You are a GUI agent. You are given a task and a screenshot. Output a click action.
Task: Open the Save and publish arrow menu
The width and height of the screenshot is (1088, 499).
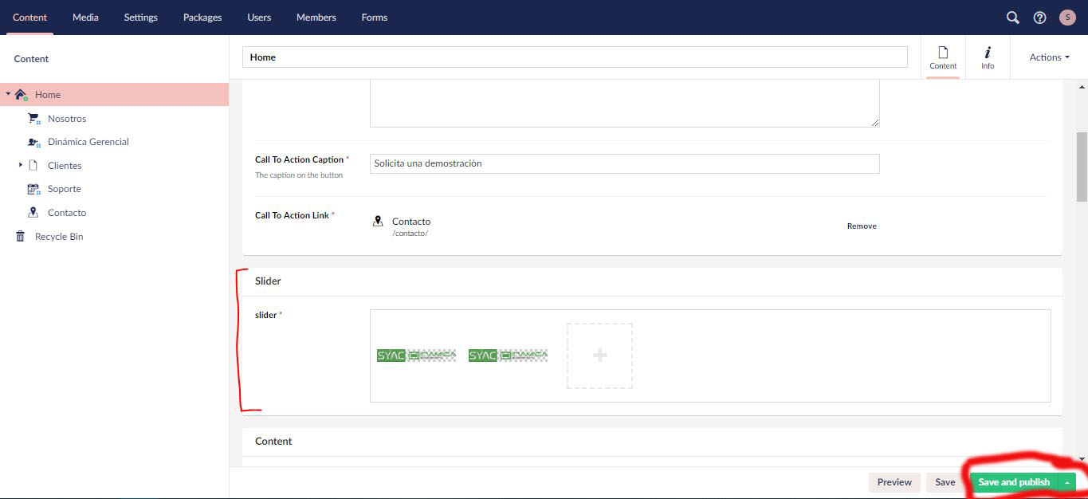click(1066, 482)
